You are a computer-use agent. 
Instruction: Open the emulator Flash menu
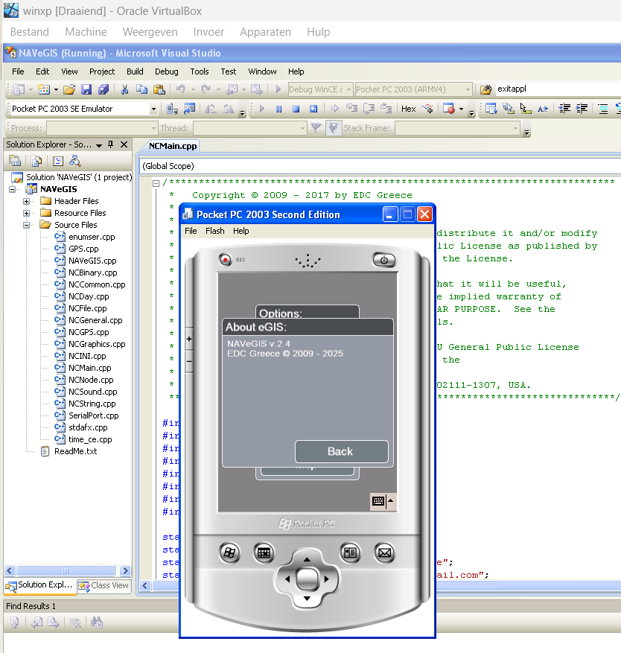point(215,231)
